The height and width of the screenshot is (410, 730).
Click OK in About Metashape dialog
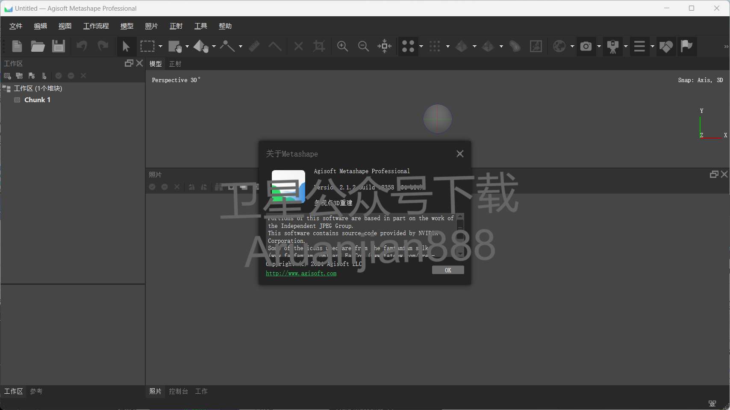pos(448,270)
